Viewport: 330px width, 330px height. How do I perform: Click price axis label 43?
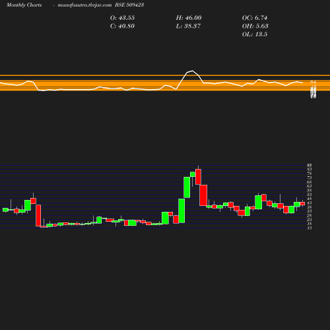(310, 203)
